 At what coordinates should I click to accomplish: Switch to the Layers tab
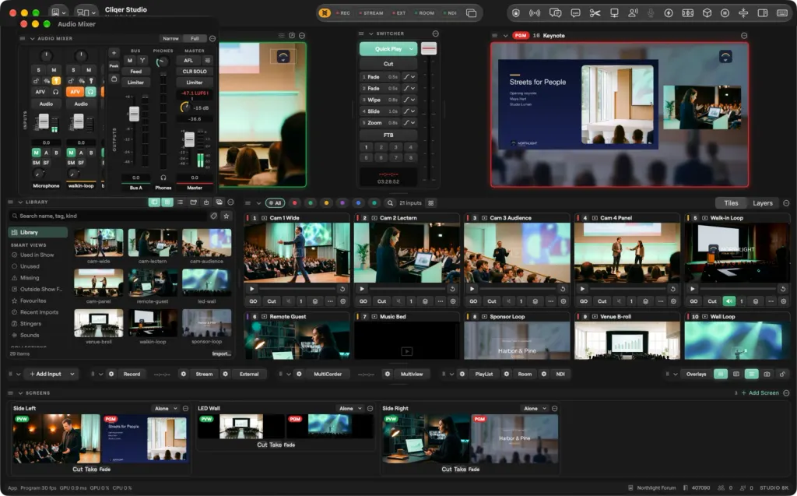(763, 203)
